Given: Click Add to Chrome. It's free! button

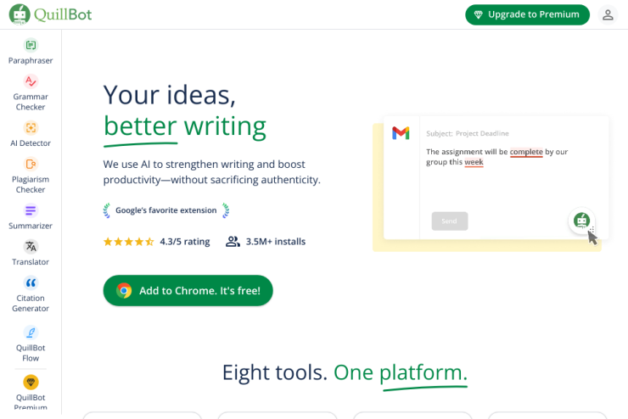Looking at the screenshot, I should coord(188,291).
